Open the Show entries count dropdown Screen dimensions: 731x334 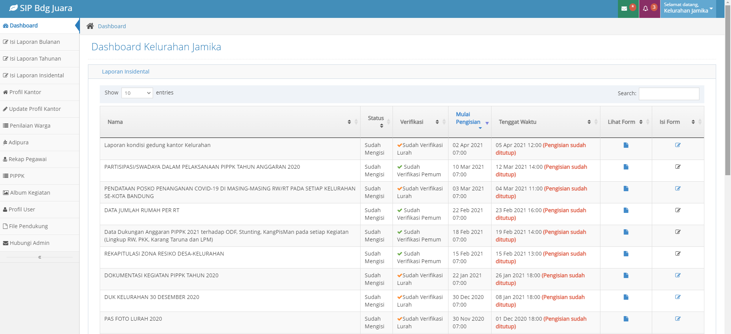(x=137, y=93)
